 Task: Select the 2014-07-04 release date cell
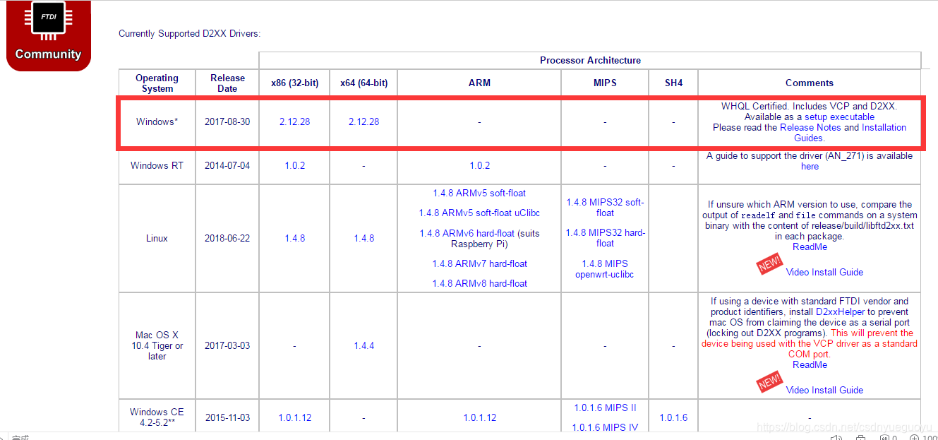(227, 165)
